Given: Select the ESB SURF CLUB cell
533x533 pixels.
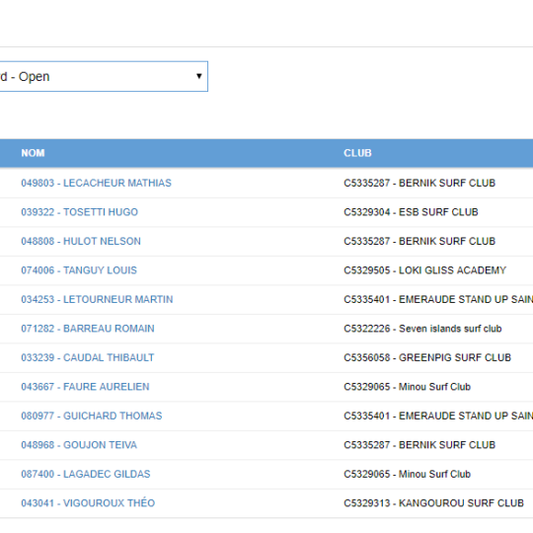Looking at the screenshot, I should [x=411, y=212].
